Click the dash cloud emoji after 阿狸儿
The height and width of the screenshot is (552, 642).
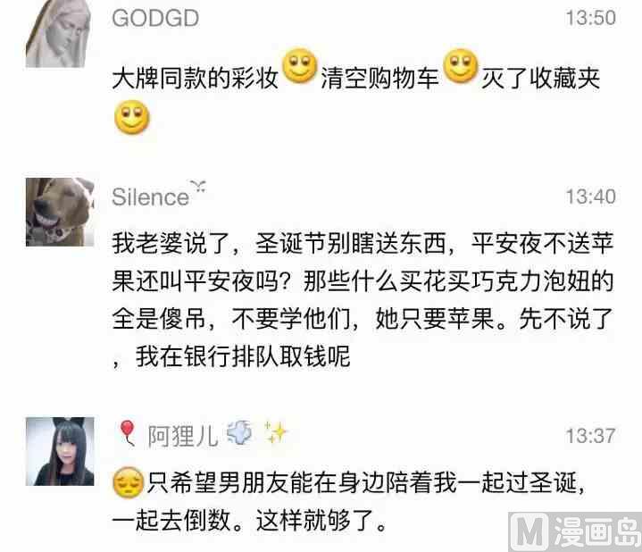(x=239, y=432)
